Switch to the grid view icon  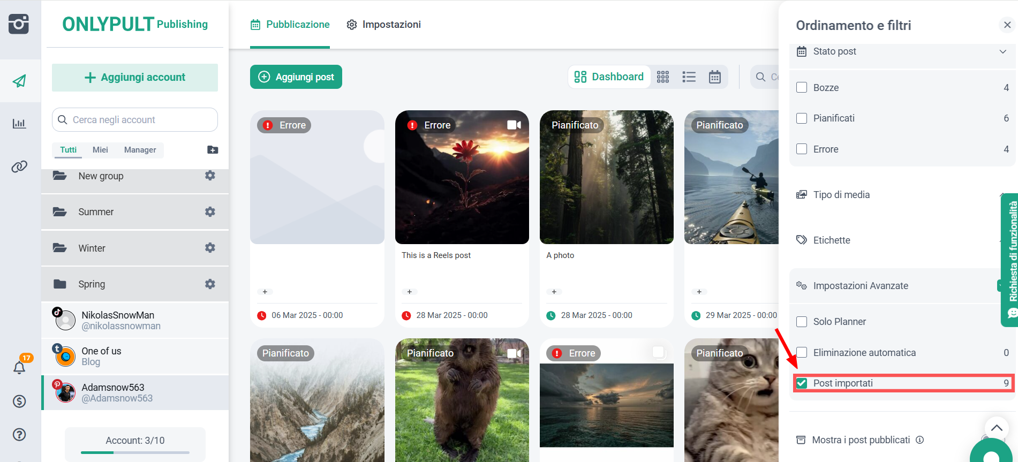663,77
